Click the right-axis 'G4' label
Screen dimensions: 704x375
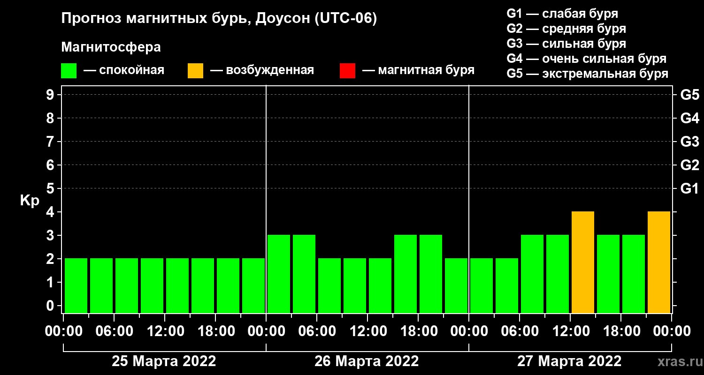point(690,118)
